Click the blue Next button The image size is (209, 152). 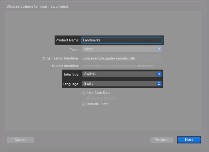189,140
